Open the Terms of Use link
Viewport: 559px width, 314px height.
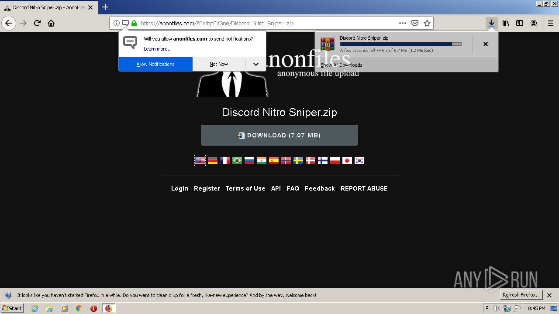245,188
